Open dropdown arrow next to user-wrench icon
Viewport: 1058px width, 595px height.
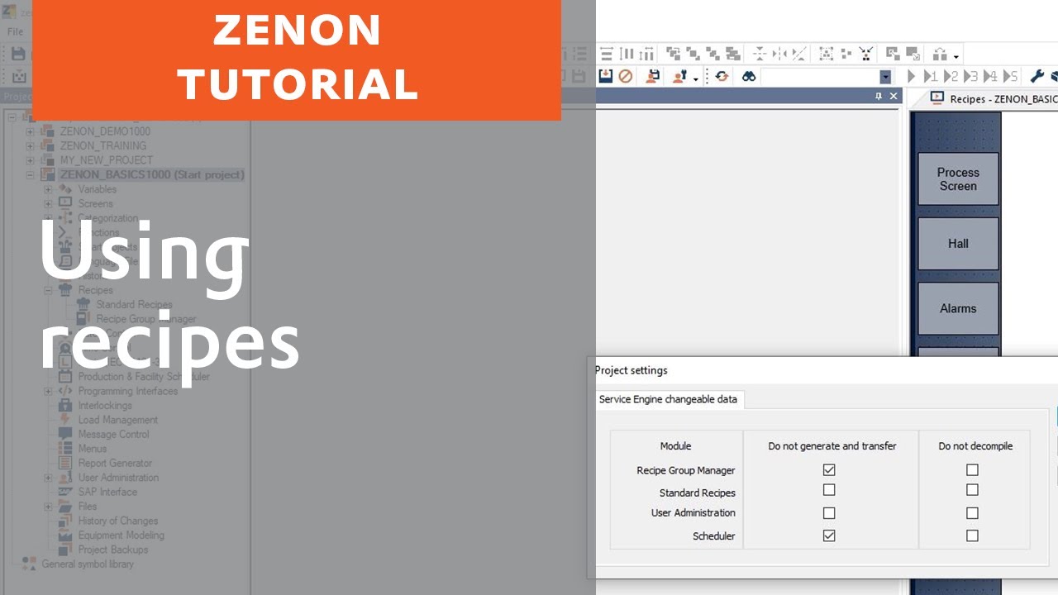point(696,79)
